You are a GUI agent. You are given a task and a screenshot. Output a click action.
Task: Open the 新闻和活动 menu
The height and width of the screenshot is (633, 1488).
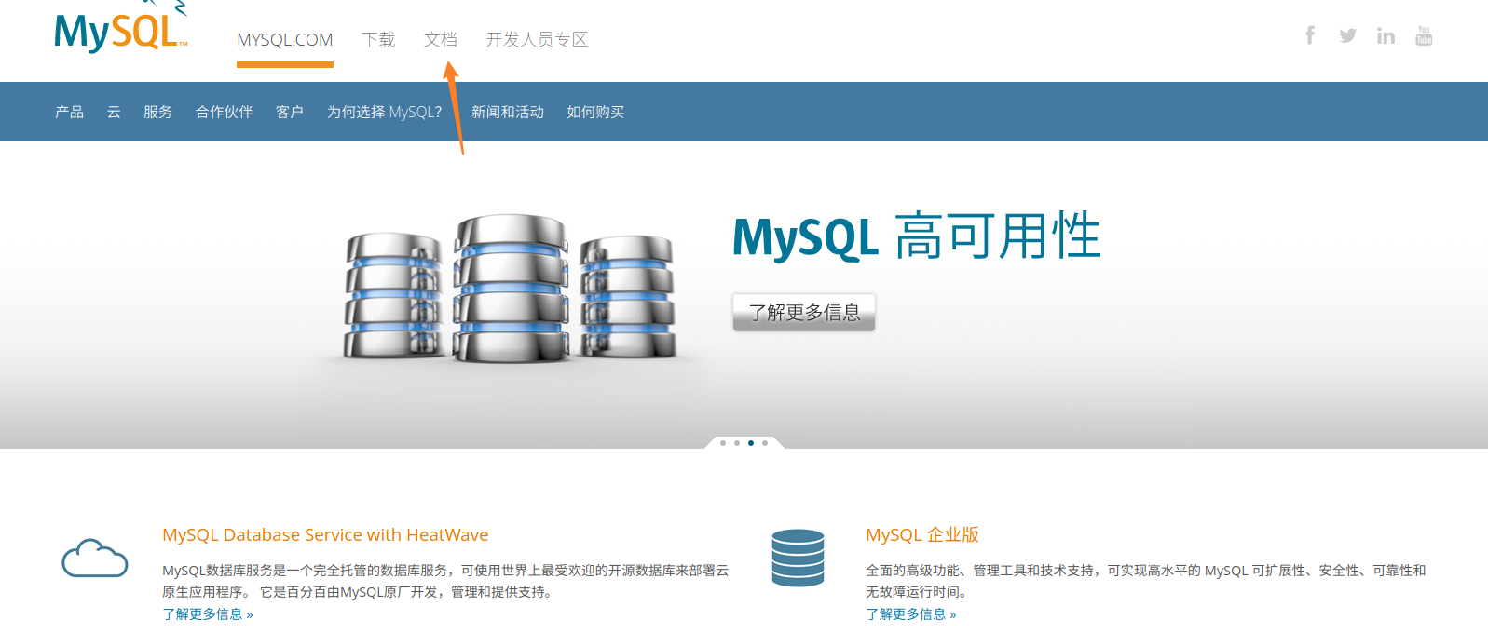(508, 112)
